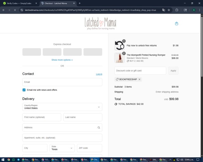Click the free returns item thumbnail
Viewport: 203px width, 162px height.
click(x=119, y=46)
